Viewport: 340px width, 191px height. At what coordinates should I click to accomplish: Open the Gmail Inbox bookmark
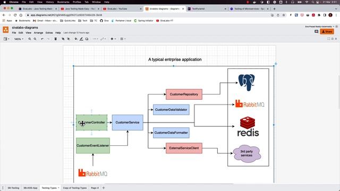point(45,21)
